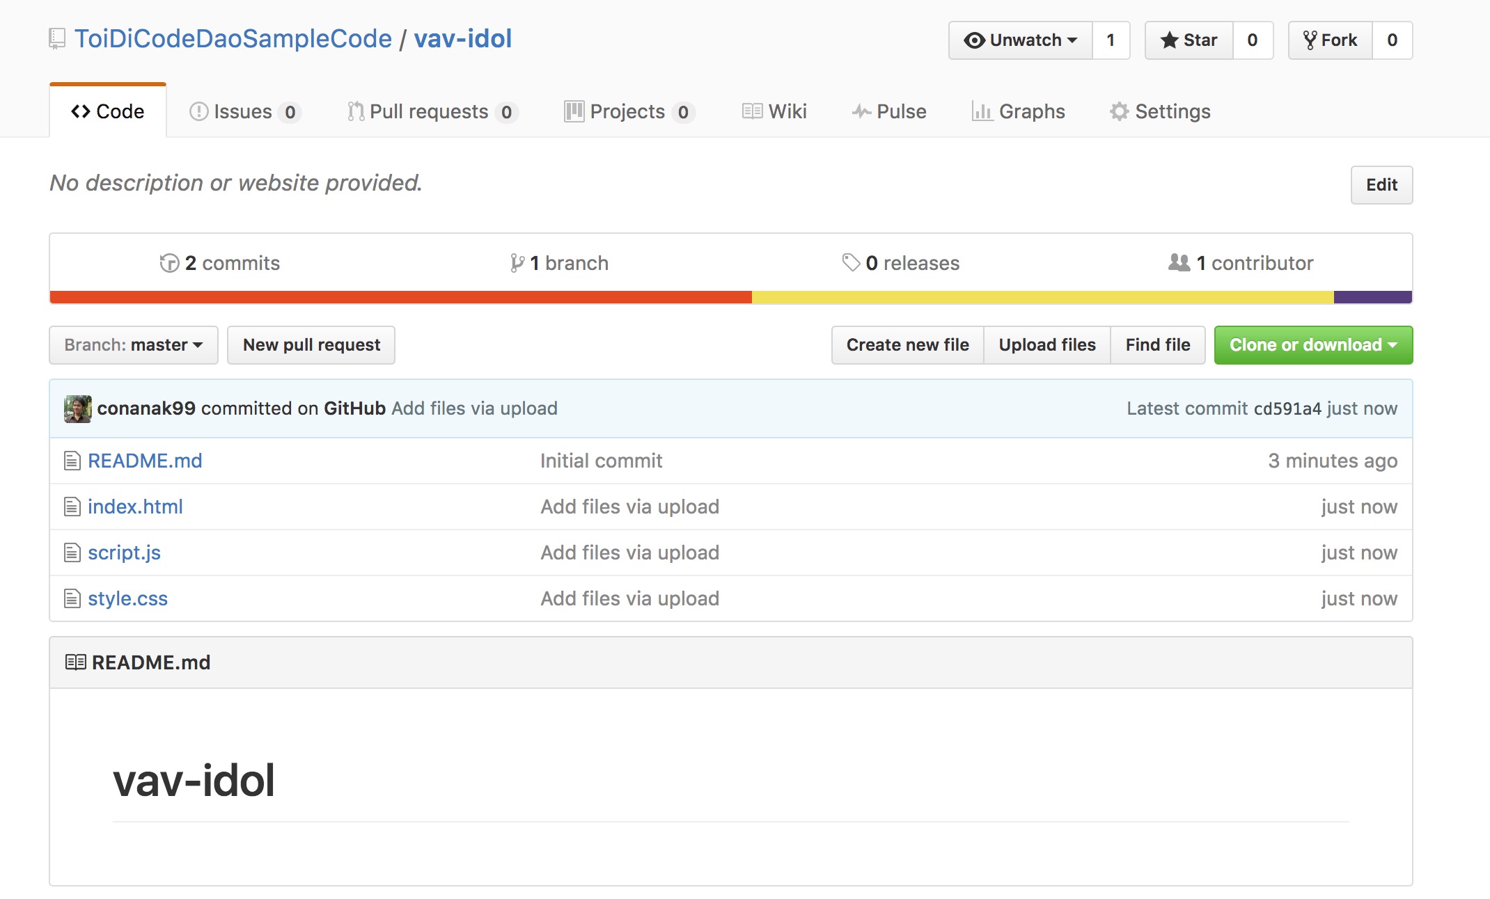
Task: Open the Unwatch notifications dropdown
Action: (x=1021, y=40)
